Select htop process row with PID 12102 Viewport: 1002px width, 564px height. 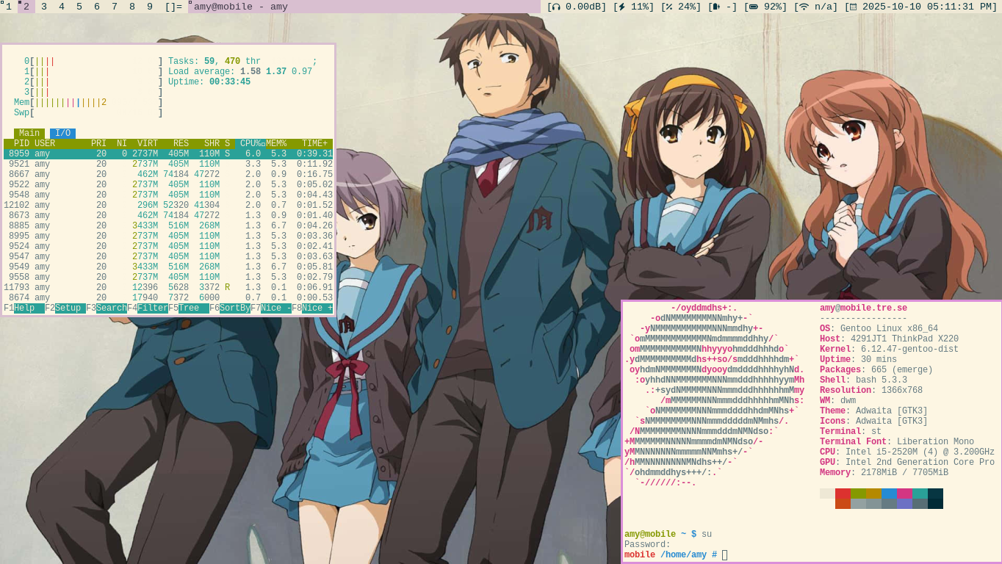pos(168,206)
